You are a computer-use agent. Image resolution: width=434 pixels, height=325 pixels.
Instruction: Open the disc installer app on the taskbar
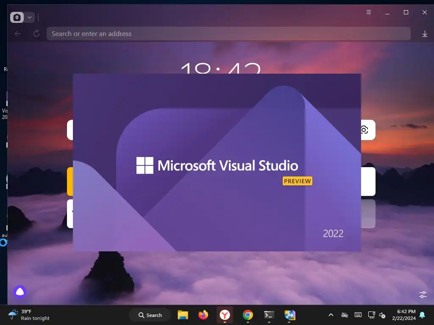(x=290, y=315)
